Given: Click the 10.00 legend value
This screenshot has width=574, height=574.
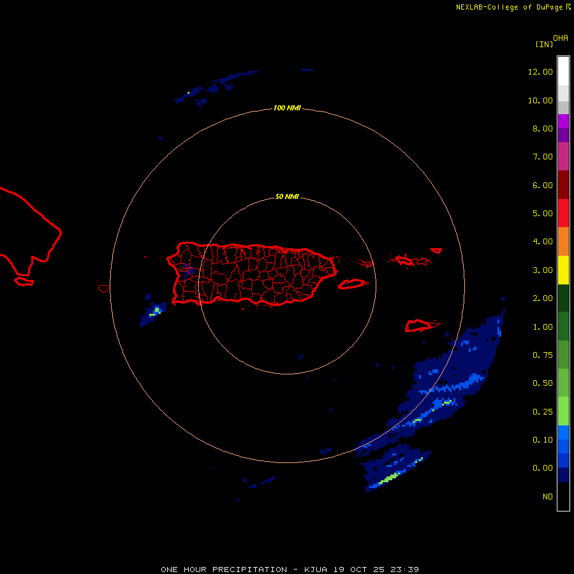Looking at the screenshot, I should point(540,100).
